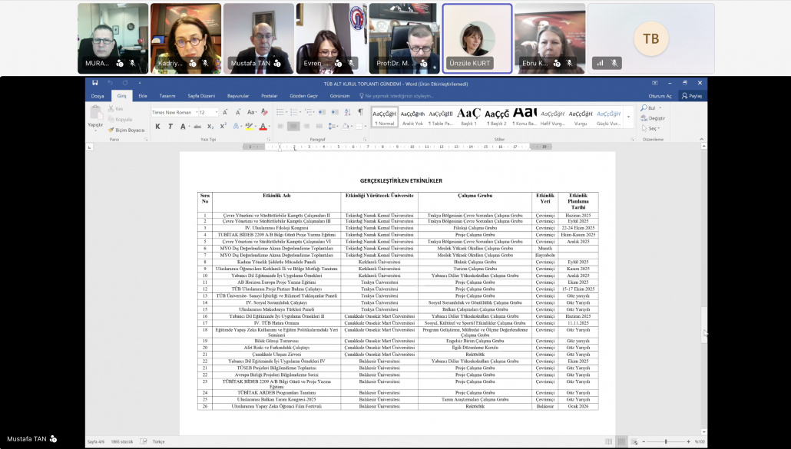
Task: Click the zoom slider in status bar
Action: click(x=666, y=441)
